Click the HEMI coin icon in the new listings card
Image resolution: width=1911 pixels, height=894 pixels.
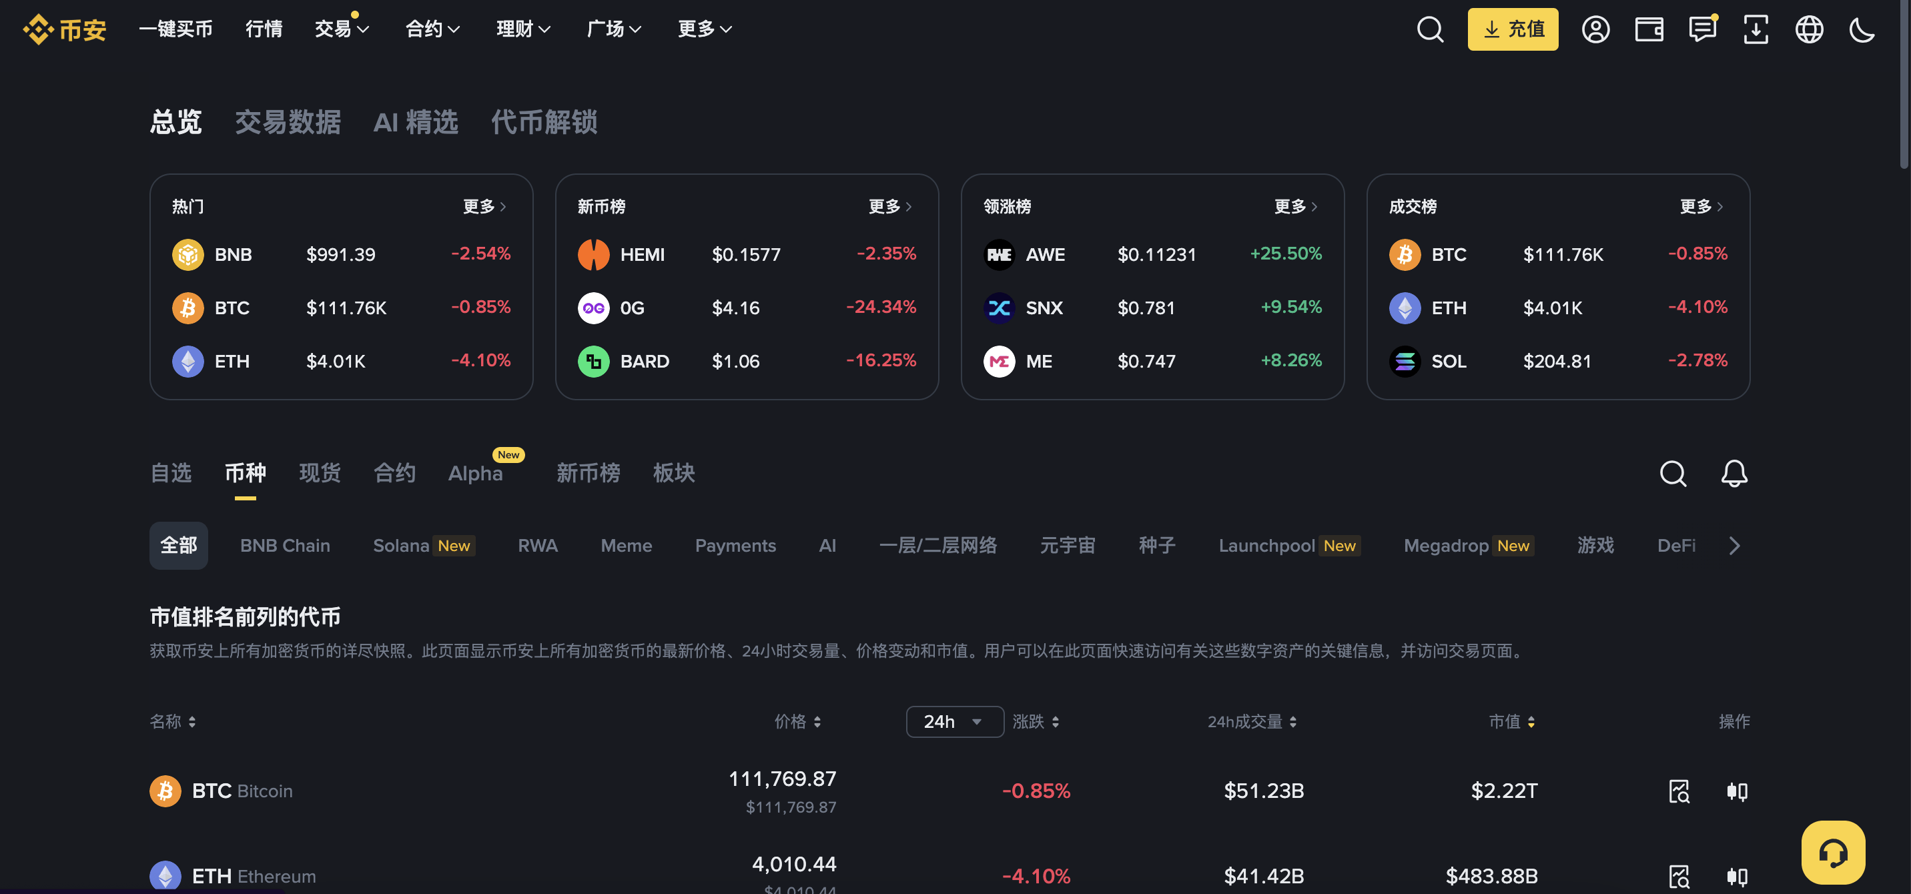point(593,254)
